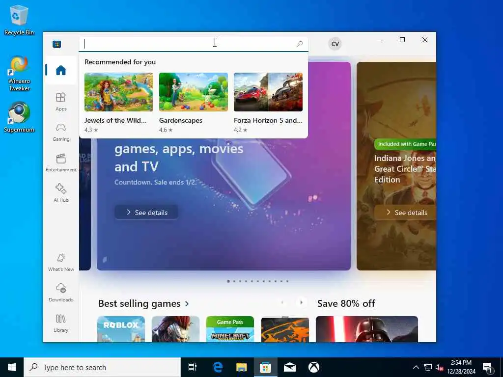The width and height of the screenshot is (503, 377).
Task: Click the Microsoft Store logo icon
Action: 57,44
